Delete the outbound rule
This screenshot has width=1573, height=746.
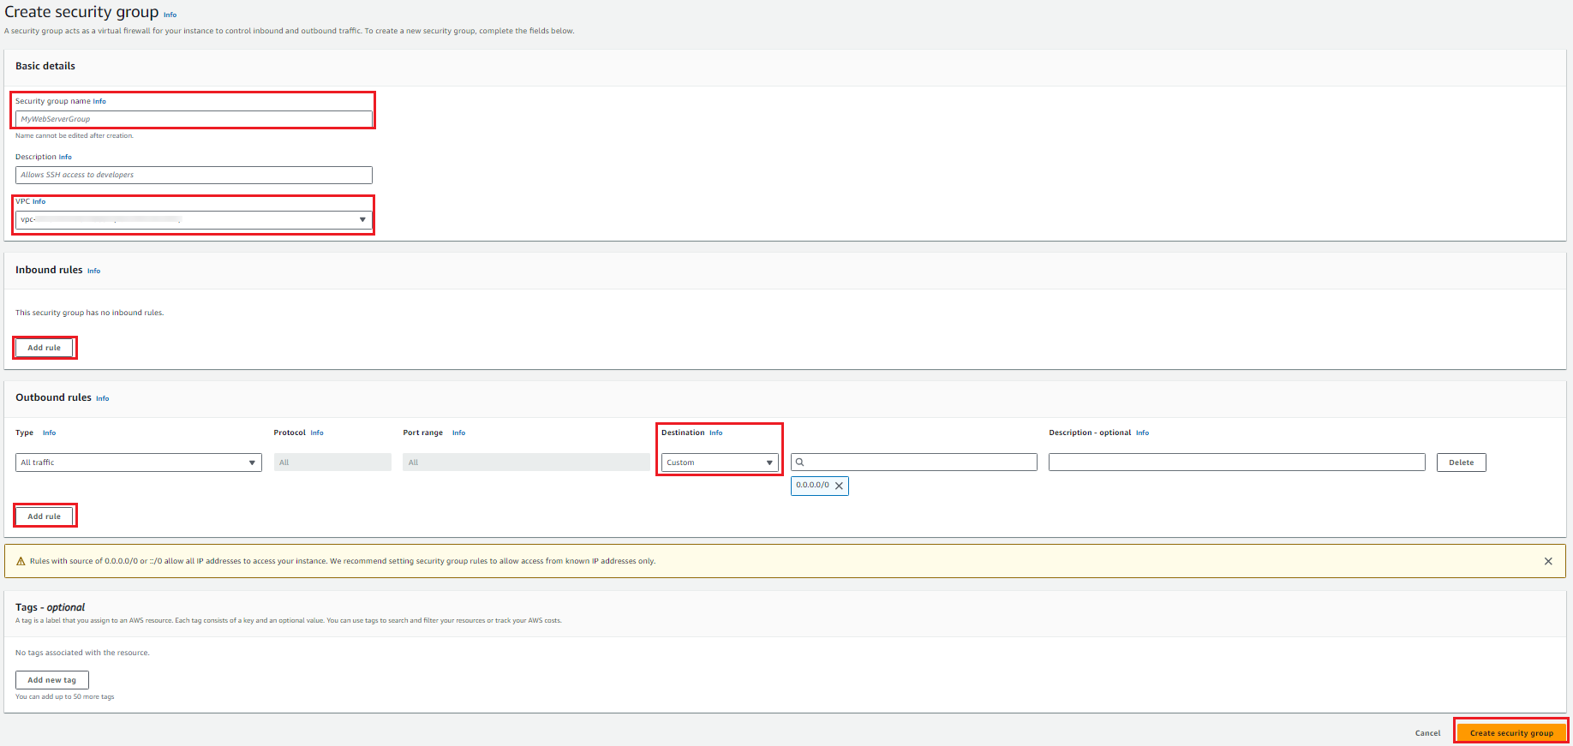click(1461, 463)
